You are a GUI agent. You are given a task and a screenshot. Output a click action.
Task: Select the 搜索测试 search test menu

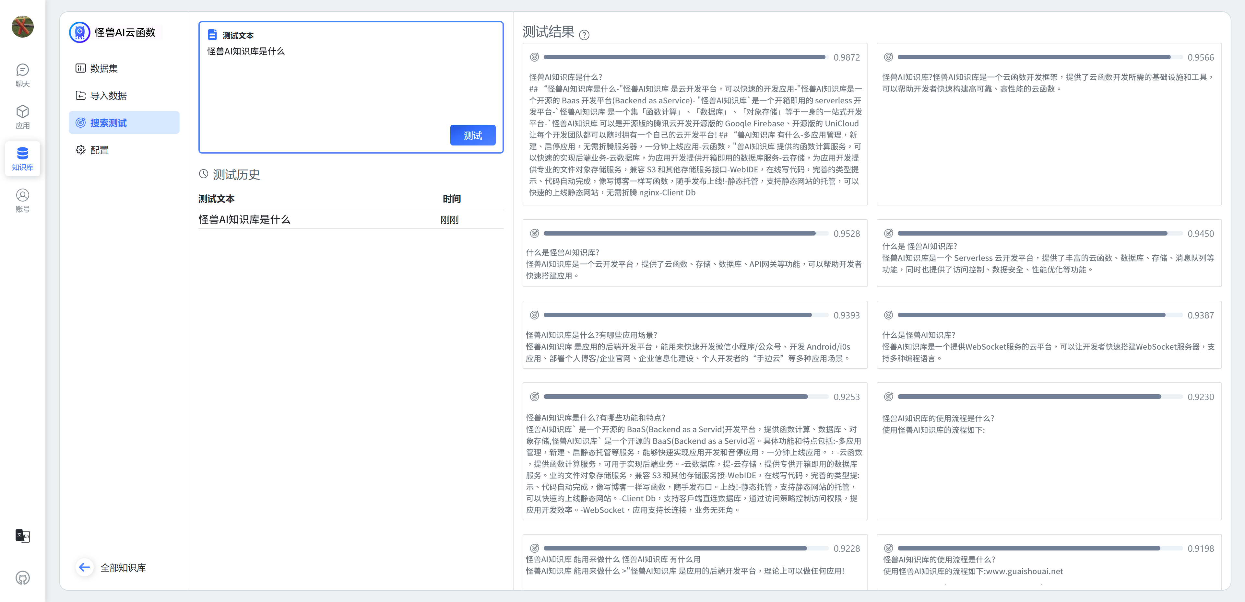point(124,123)
